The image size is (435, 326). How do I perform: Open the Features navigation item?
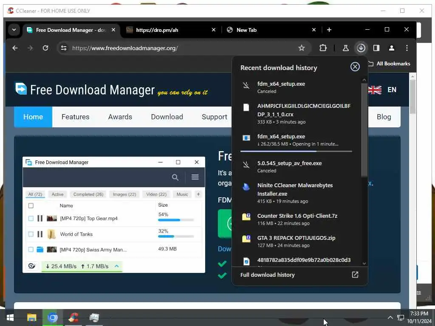click(76, 117)
